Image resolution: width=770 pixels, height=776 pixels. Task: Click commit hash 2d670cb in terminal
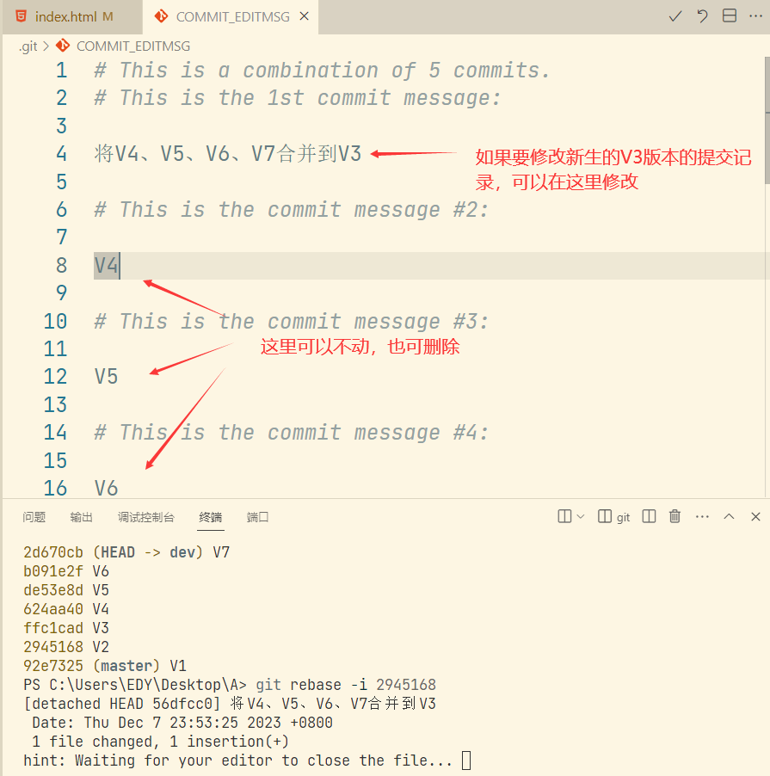[x=53, y=552]
